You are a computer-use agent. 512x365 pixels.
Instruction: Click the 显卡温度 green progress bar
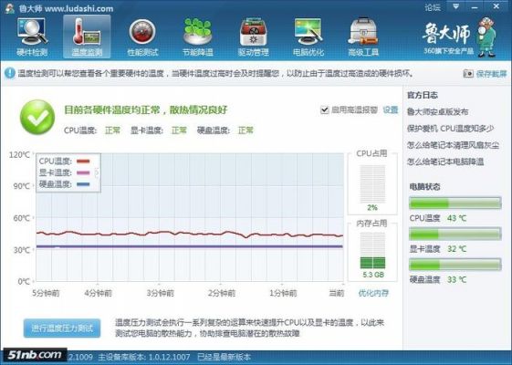click(455, 234)
